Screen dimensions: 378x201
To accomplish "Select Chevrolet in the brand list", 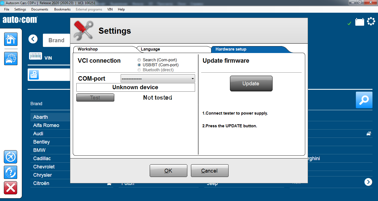I will coord(50,167).
